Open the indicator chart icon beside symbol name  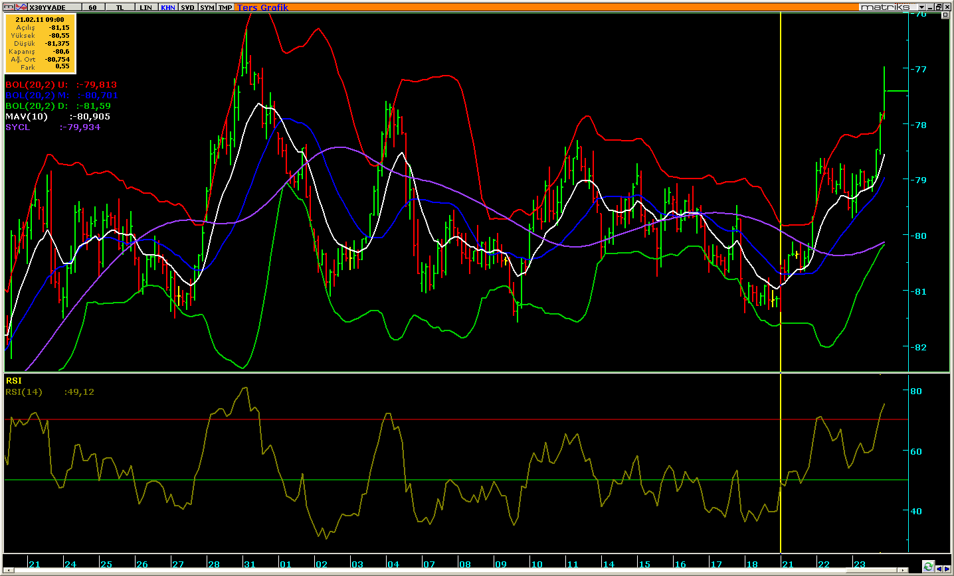tap(23, 7)
